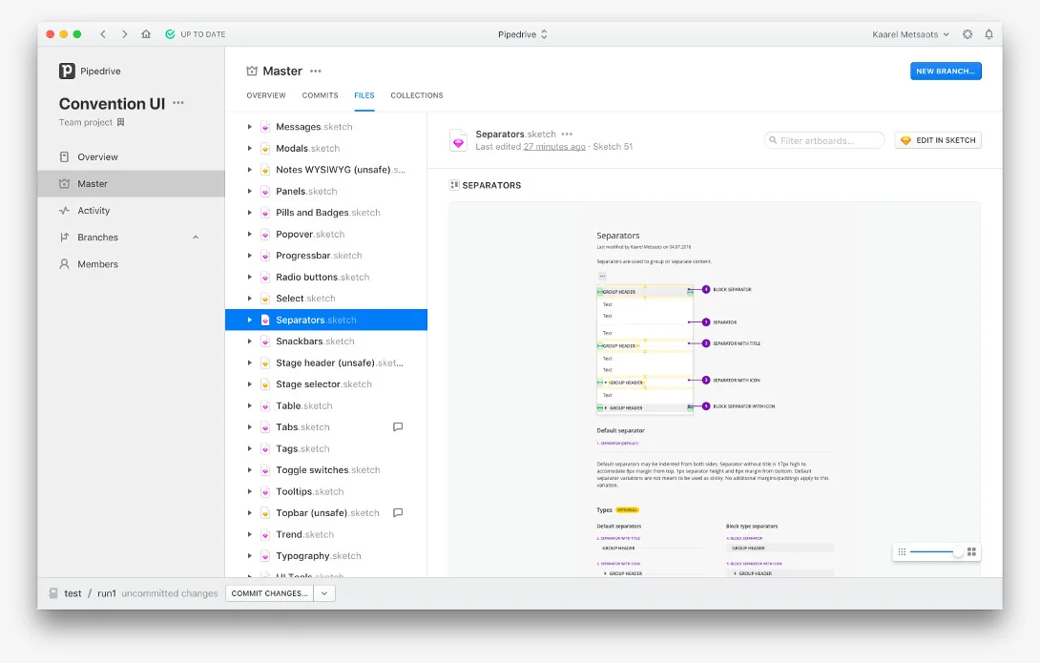Open the home icon in title bar
Viewport: 1040px width, 663px height.
click(146, 34)
